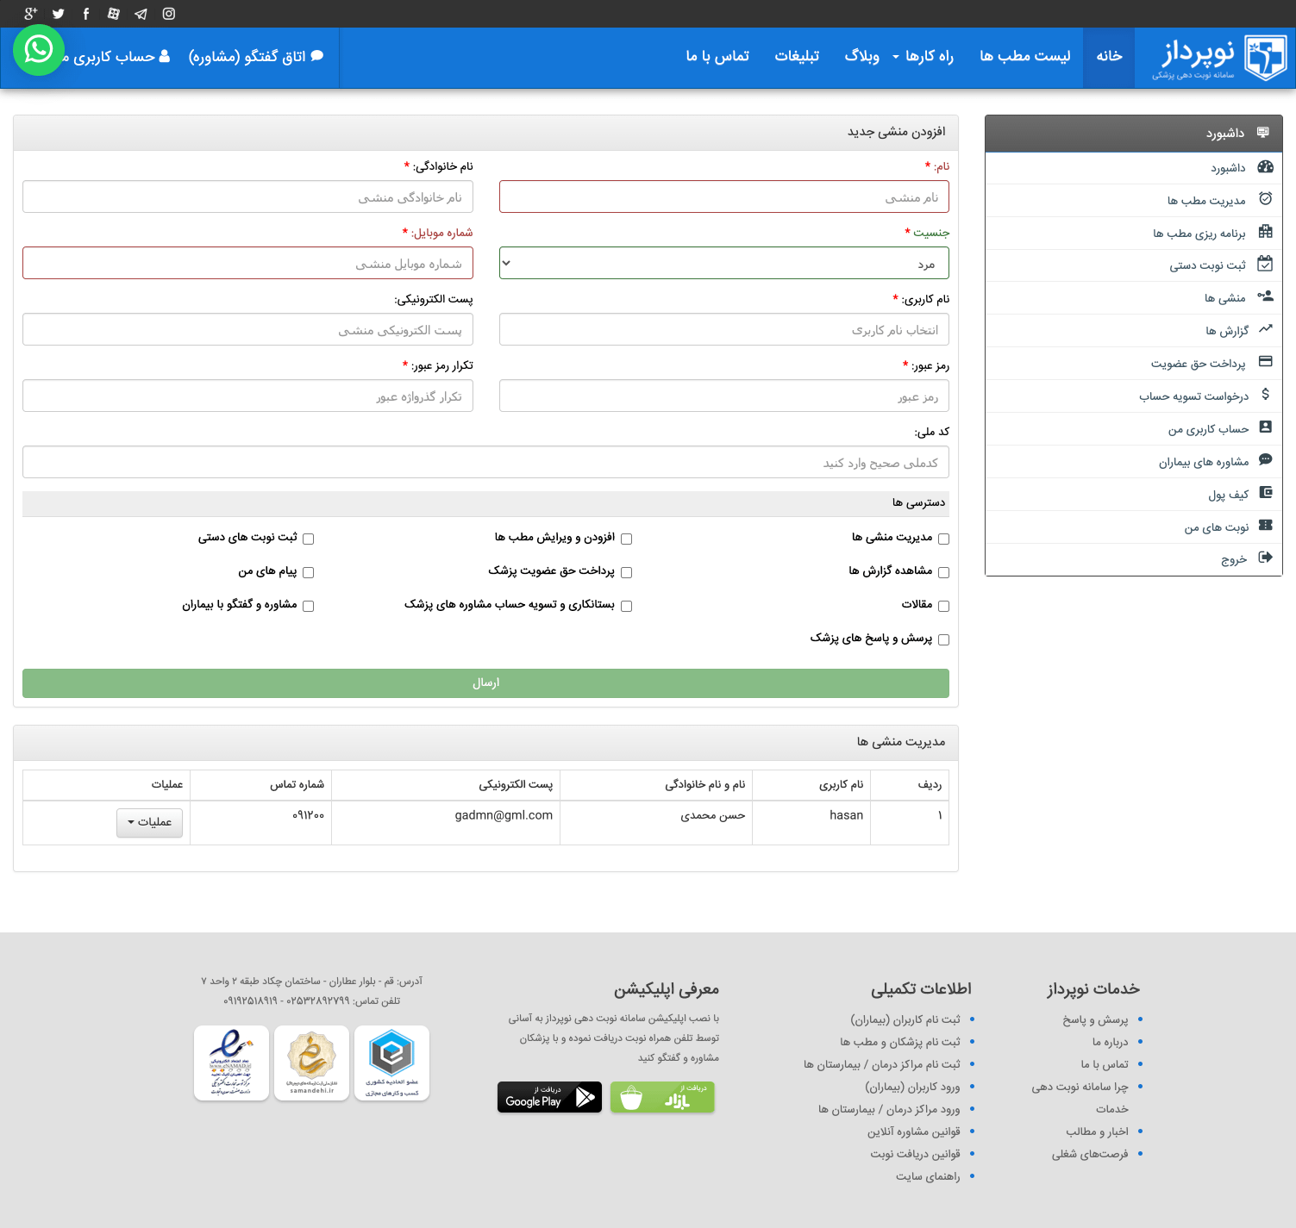
Task: Open the جنسیت gender dropdown
Action: 723,264
